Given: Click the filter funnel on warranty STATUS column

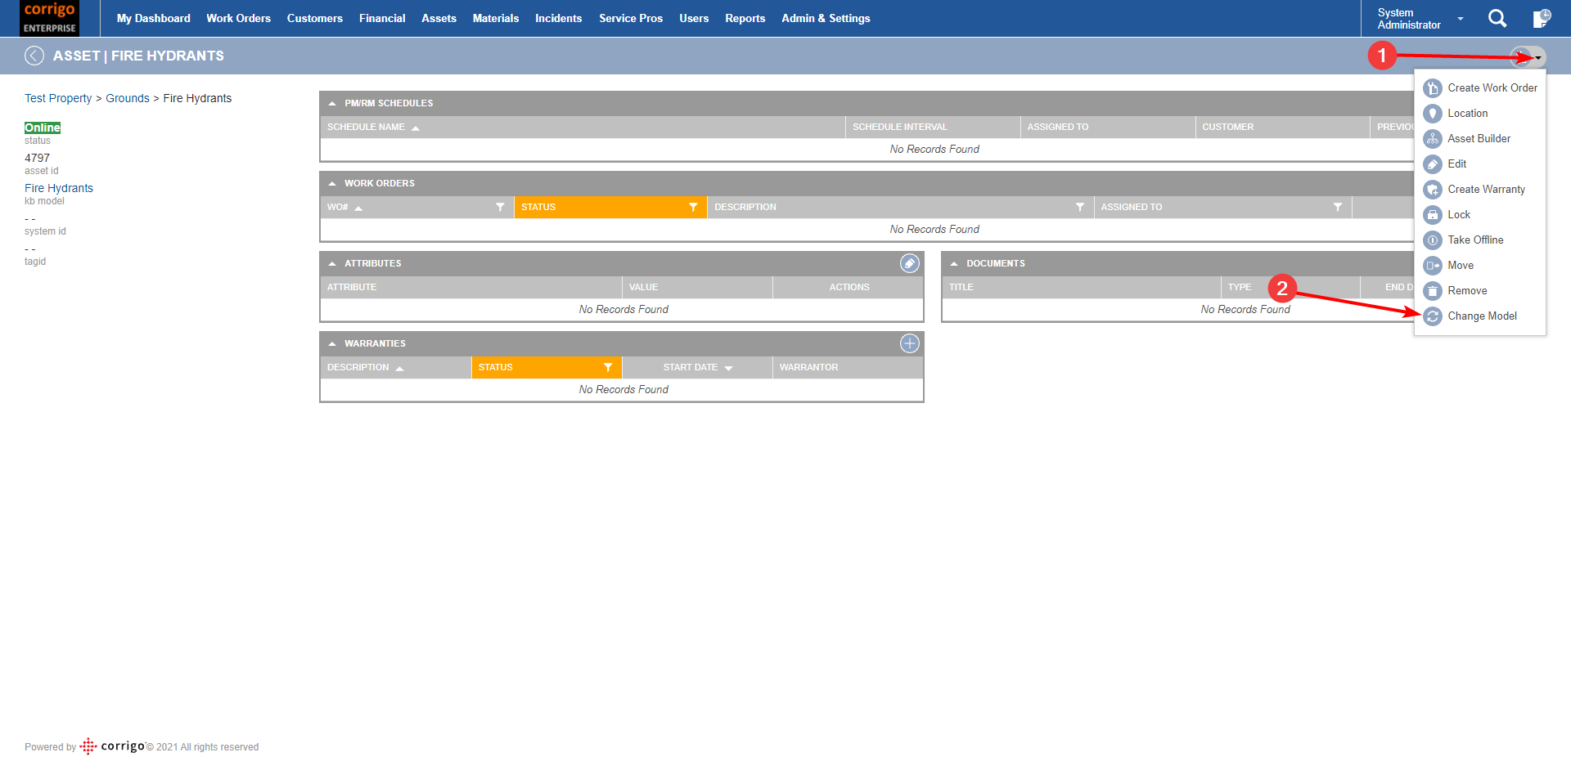Looking at the screenshot, I should tap(608, 367).
